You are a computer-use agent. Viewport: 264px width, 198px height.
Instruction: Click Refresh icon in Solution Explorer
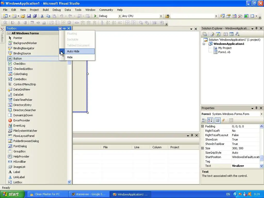tap(218, 34)
